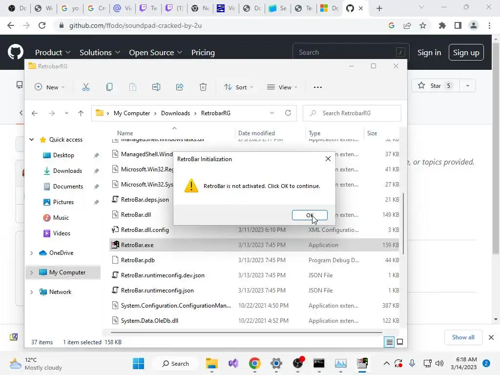Select Music in navigation pane
500x375 pixels.
point(61,217)
